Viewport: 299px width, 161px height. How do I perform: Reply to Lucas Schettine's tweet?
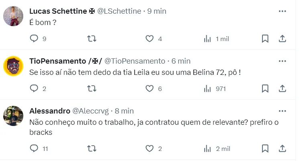(x=34, y=39)
